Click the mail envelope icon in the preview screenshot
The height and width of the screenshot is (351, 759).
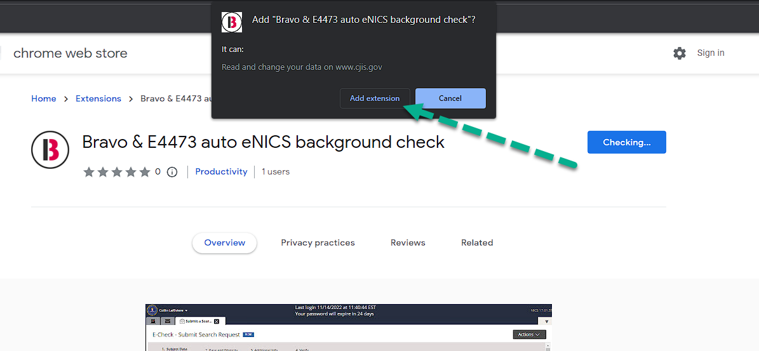click(168, 321)
